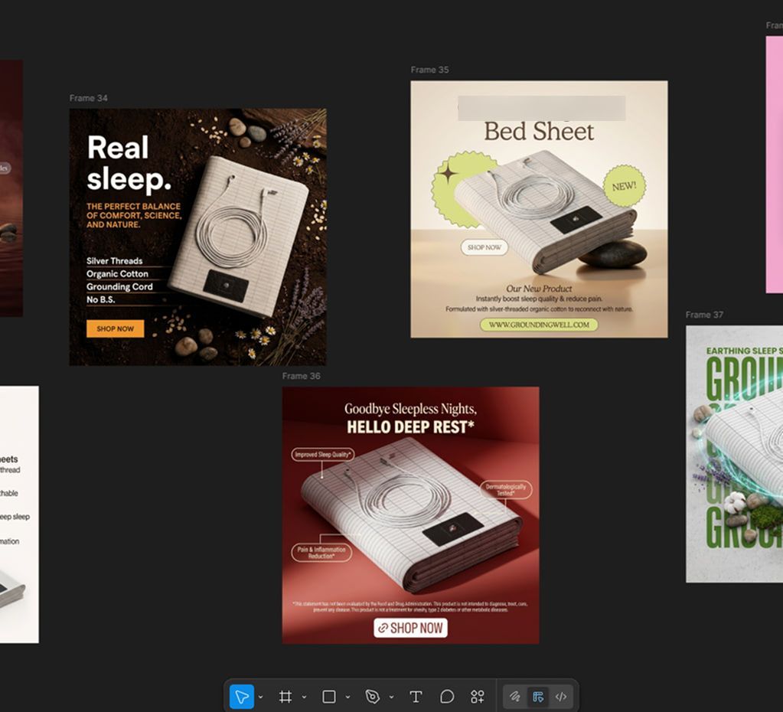Click the outlined SHOP NOW pill in Frame 35
The height and width of the screenshot is (712, 783).
[484, 247]
